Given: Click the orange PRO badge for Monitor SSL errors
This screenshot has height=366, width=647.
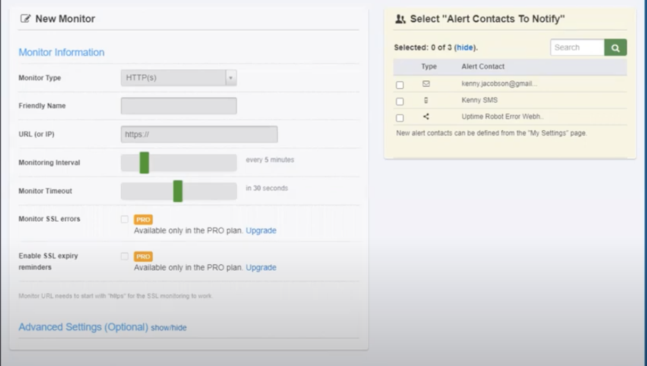Looking at the screenshot, I should (x=143, y=219).
